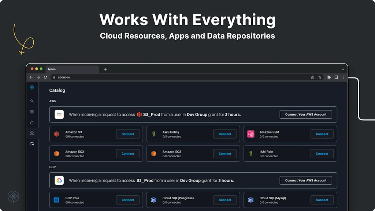This screenshot has height=211, width=375.
Task: Click the Amazon S3 service icon
Action: [x=57, y=134]
